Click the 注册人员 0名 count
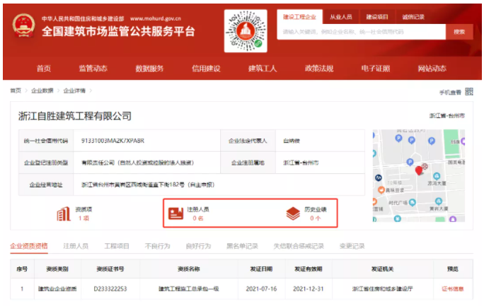Image resolution: width=484 pixels, height=306 pixels. 198,218
